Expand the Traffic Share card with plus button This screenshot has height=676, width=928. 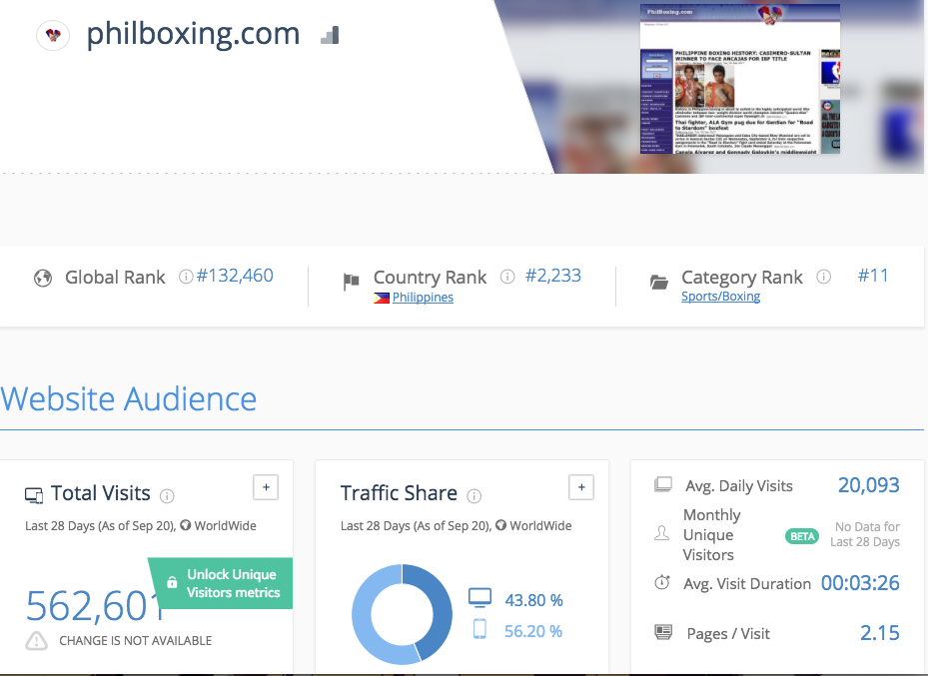coord(581,487)
